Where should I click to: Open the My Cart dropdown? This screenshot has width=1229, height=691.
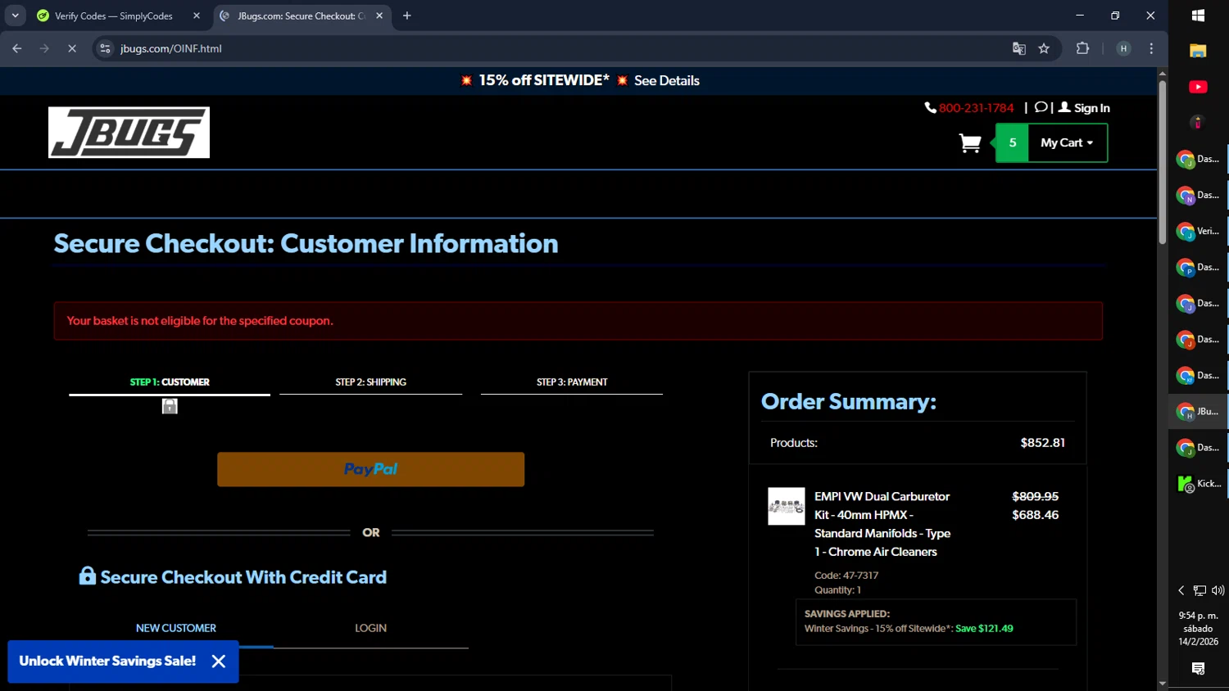tap(1067, 142)
